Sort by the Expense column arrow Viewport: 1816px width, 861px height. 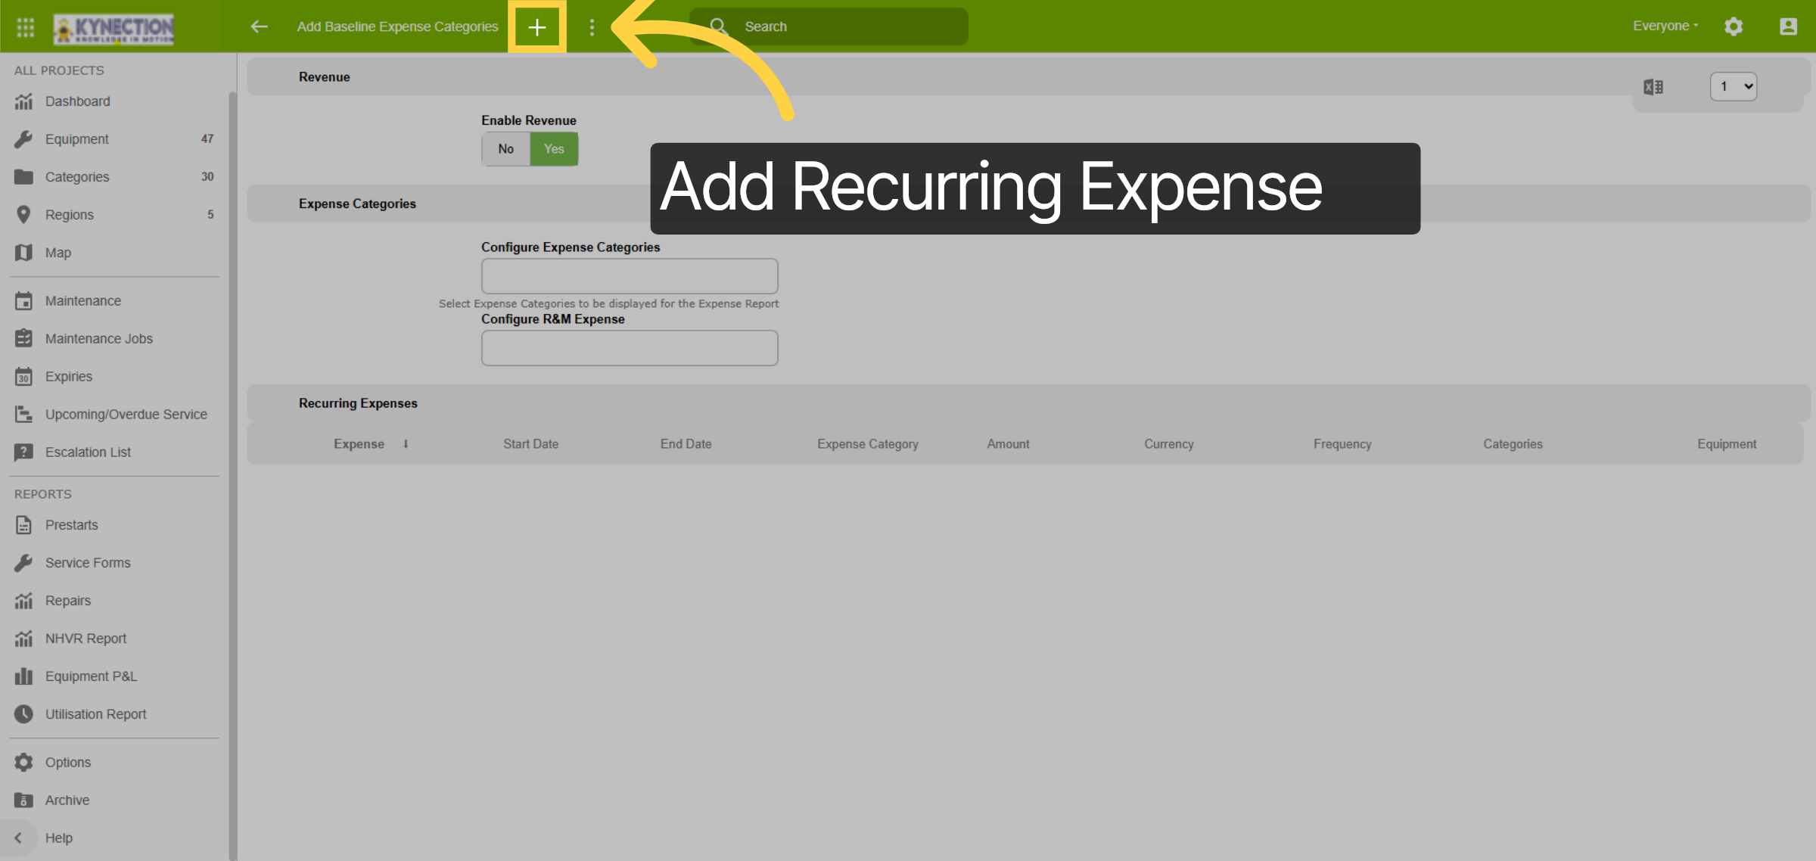[406, 445]
